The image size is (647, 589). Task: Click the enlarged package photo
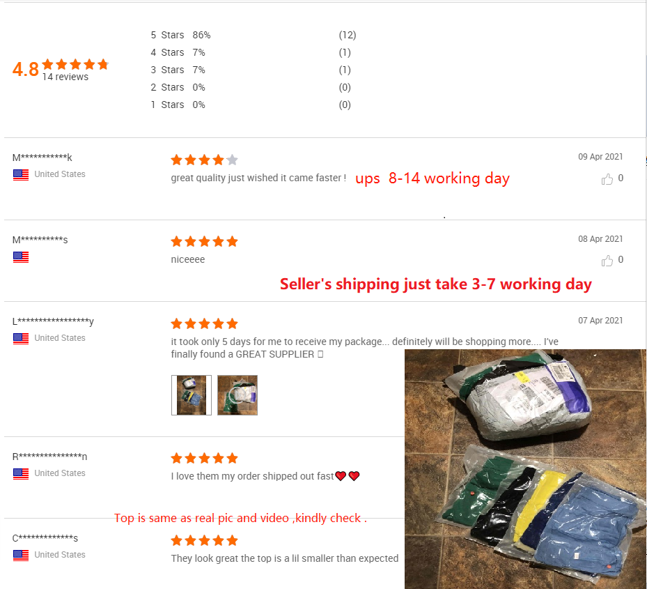pyautogui.click(x=525, y=468)
